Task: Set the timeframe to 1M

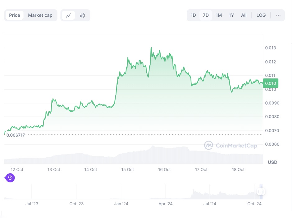Action: 219,15
